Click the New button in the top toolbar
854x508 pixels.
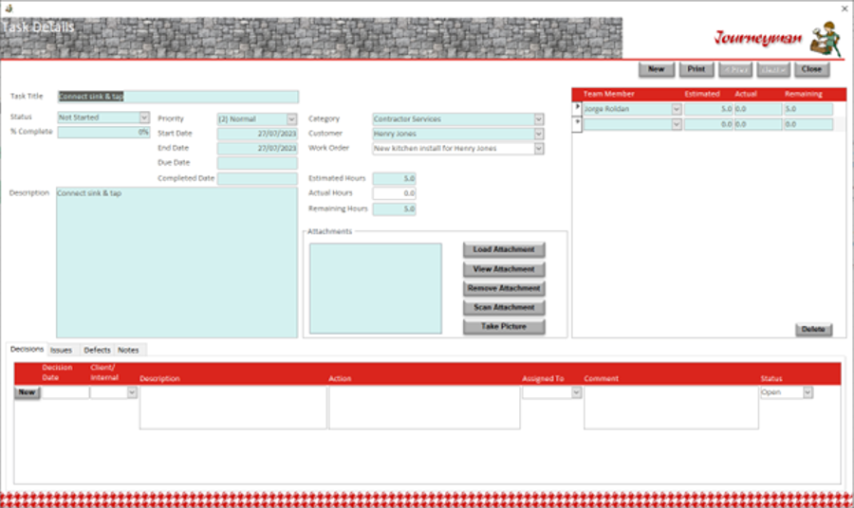pyautogui.click(x=657, y=69)
